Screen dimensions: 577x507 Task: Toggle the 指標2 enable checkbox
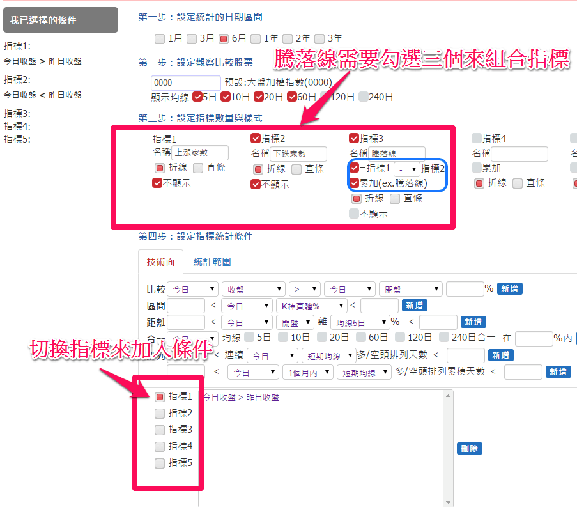tap(256, 138)
